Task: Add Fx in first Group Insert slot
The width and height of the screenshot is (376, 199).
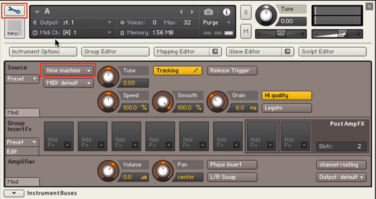Action: pyautogui.click(x=59, y=136)
